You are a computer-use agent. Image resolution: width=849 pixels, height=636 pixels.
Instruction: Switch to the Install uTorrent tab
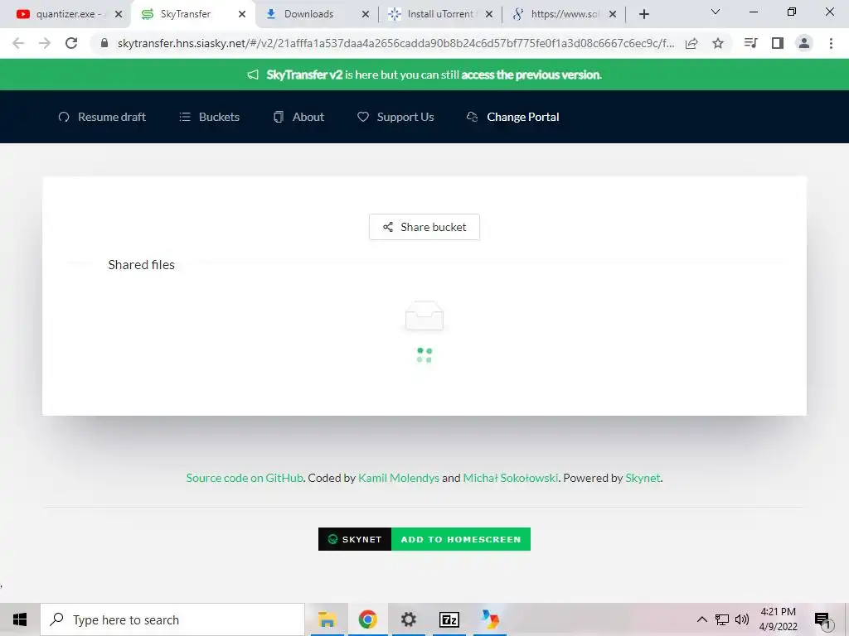click(439, 14)
